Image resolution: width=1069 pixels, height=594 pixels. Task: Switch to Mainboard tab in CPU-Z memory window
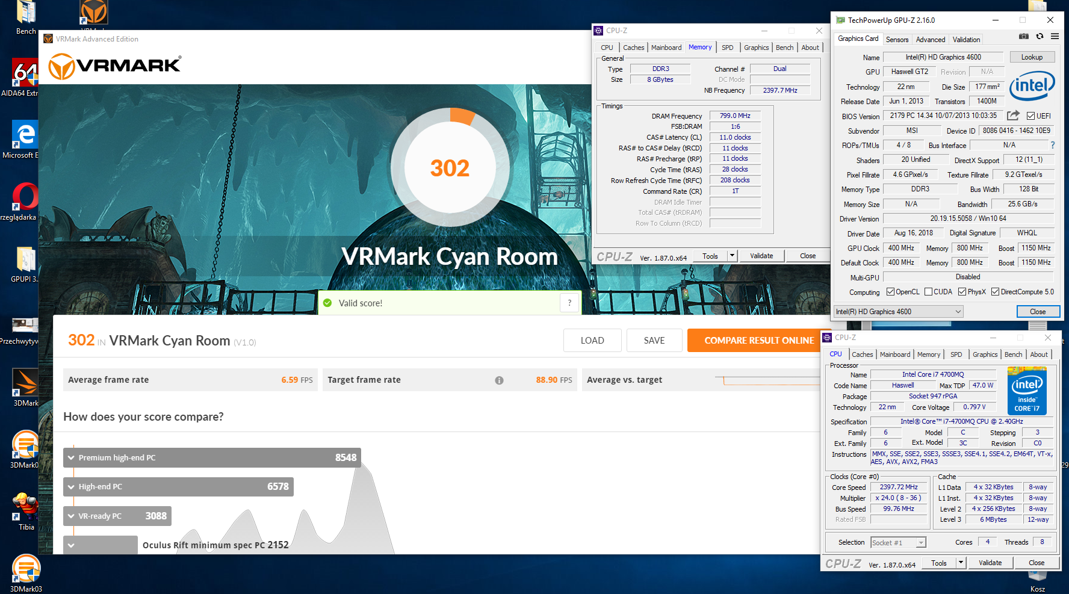pos(666,48)
